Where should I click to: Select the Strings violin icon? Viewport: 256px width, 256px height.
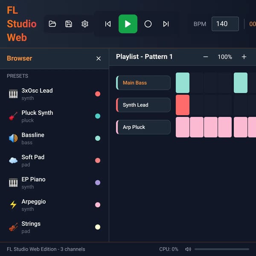pyautogui.click(x=13, y=227)
